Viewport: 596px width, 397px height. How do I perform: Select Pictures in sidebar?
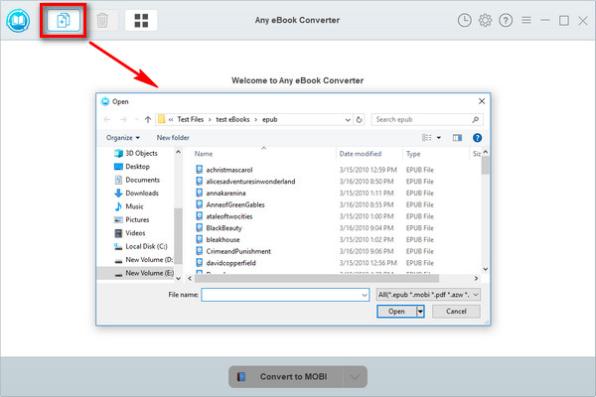131,219
